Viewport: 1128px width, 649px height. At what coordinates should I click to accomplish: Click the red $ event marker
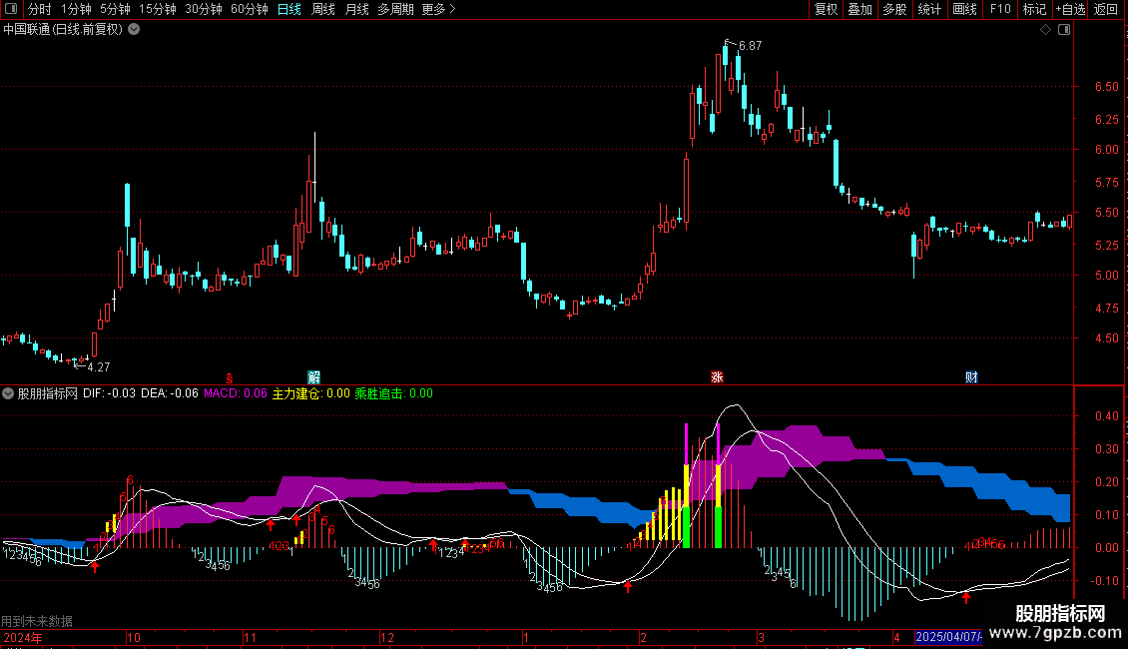230,377
